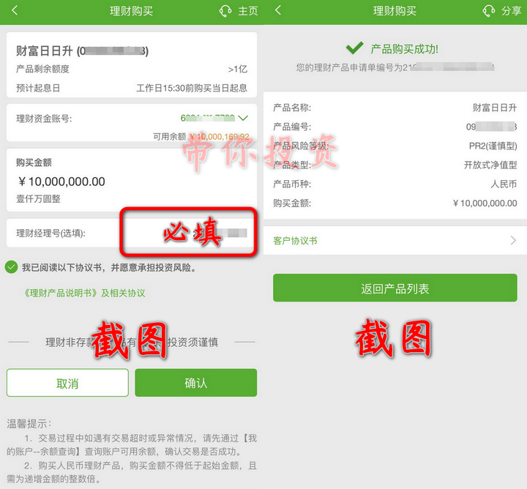Toggle the agreement acceptance green checkbox

coord(12,267)
